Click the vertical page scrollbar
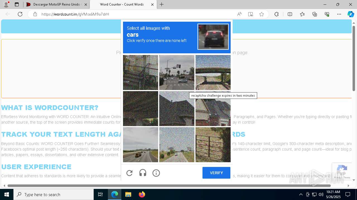Screen dimensions: 357x200 coord(354,58)
